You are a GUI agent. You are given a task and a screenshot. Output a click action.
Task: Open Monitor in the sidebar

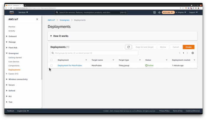click(12, 27)
